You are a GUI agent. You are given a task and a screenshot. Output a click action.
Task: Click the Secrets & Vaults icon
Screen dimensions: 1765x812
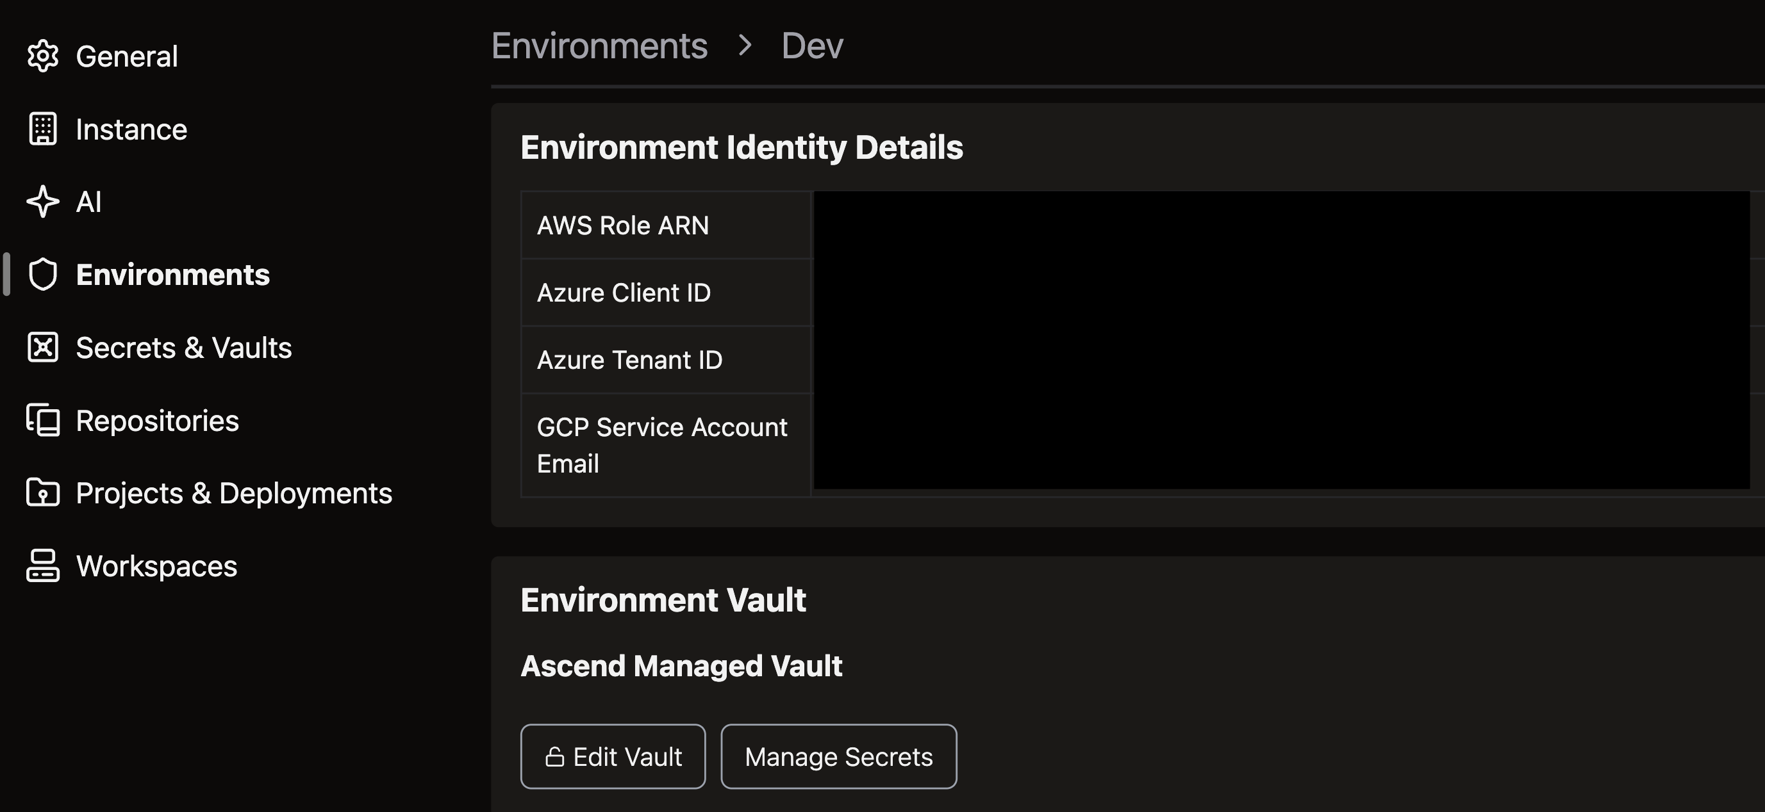(42, 347)
